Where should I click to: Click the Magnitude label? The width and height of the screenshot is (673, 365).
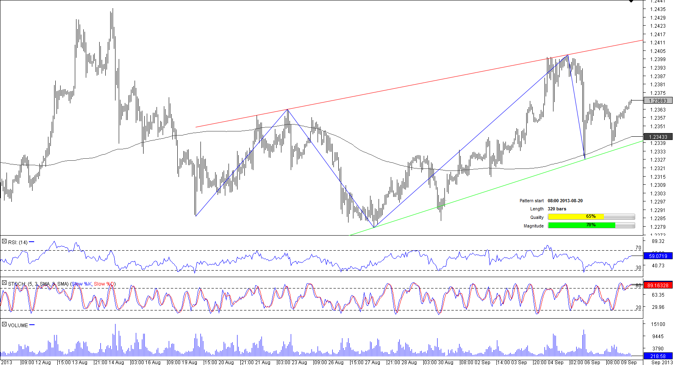coord(534,226)
